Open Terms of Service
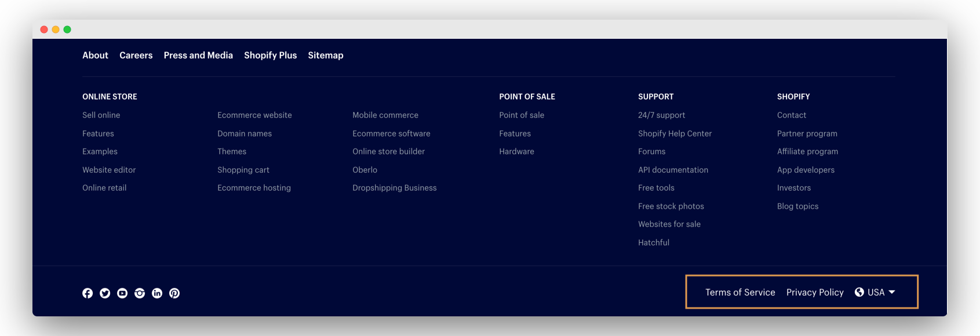Viewport: 980px width, 336px height. [x=740, y=293]
